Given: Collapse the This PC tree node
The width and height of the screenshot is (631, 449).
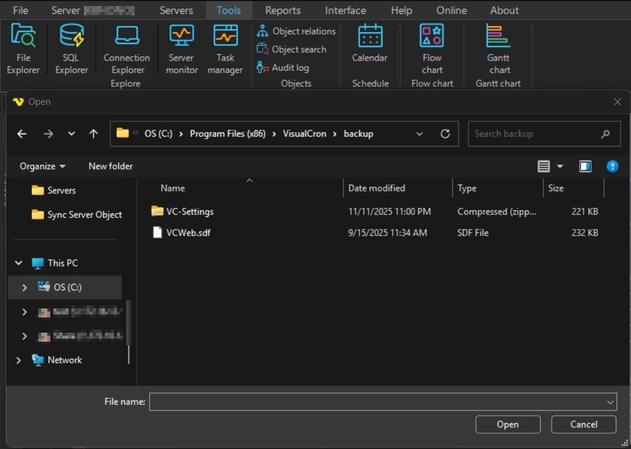Looking at the screenshot, I should [19, 263].
